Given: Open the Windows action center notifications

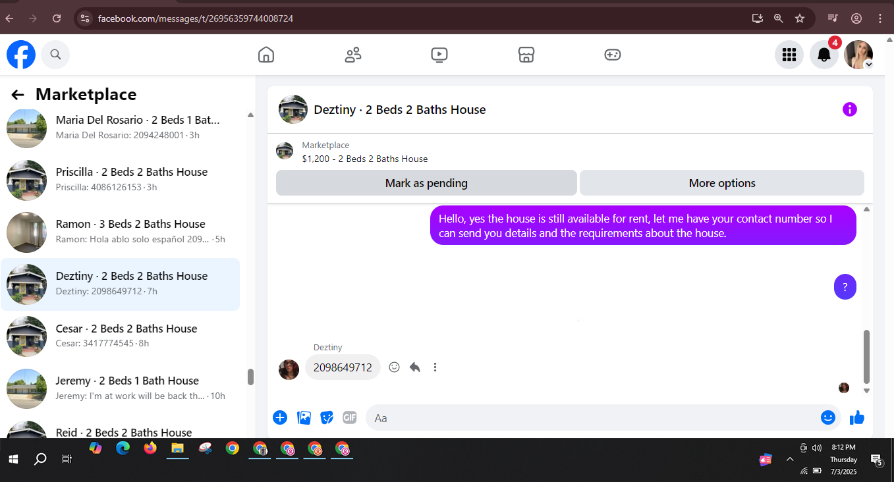Looking at the screenshot, I should tap(877, 460).
